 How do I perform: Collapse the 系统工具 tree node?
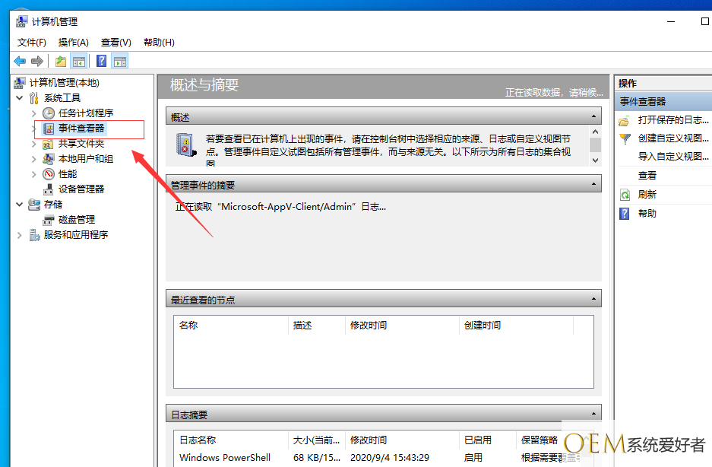20,98
